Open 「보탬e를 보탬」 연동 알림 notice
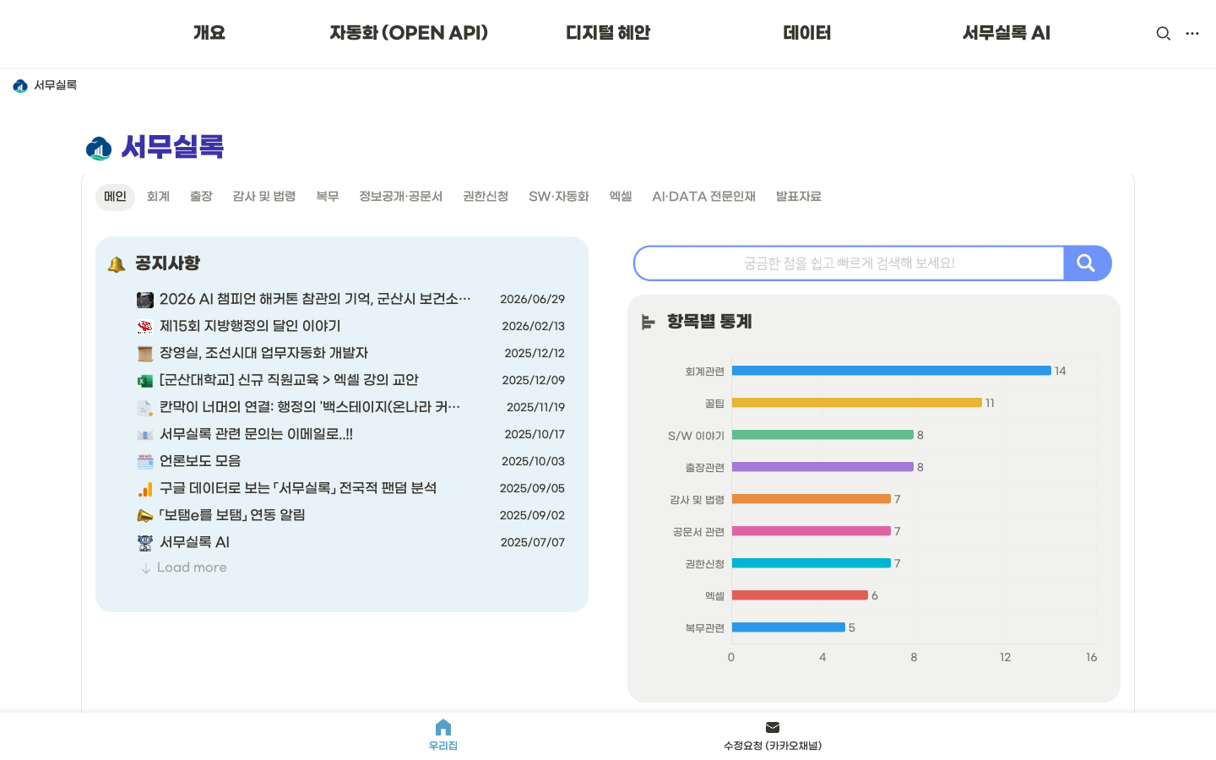Screen dimensions: 1216x760 point(232,515)
